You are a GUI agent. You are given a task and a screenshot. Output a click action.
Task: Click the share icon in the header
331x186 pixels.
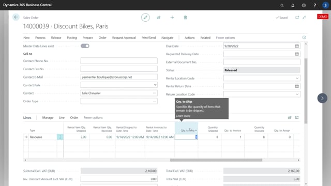click(x=159, y=18)
